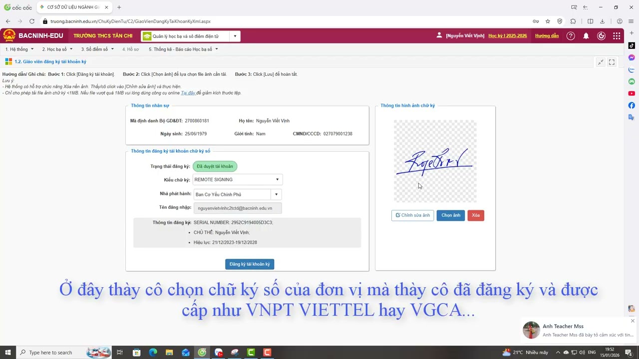The width and height of the screenshot is (639, 359).
Task: Click the circular chart icon in header
Action: 602,36
